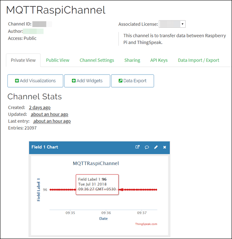Image resolution: width=232 pixels, height=239 pixels.
Task: Switch to Data Import / Export tab
Action: coord(198,60)
